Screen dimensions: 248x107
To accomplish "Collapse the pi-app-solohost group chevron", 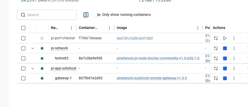I will click(x=33, y=68).
